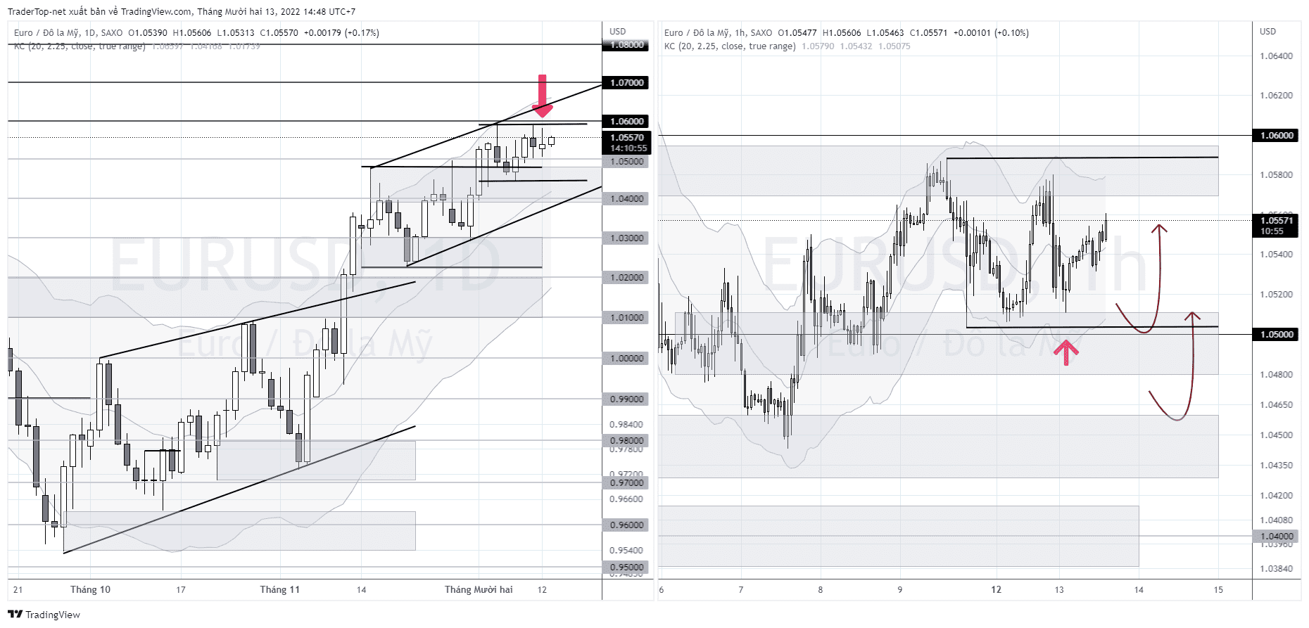Click the low value L1.05463 on the hourly chart
1309x628 pixels.
point(885,33)
